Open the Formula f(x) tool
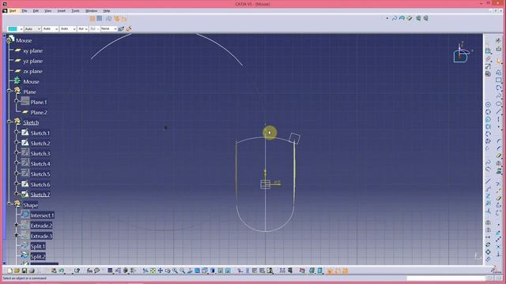Image resolution: width=506 pixels, height=284 pixels. (89, 271)
